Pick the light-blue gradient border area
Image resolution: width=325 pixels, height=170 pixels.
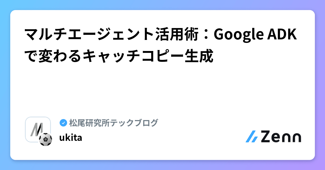point(5,85)
